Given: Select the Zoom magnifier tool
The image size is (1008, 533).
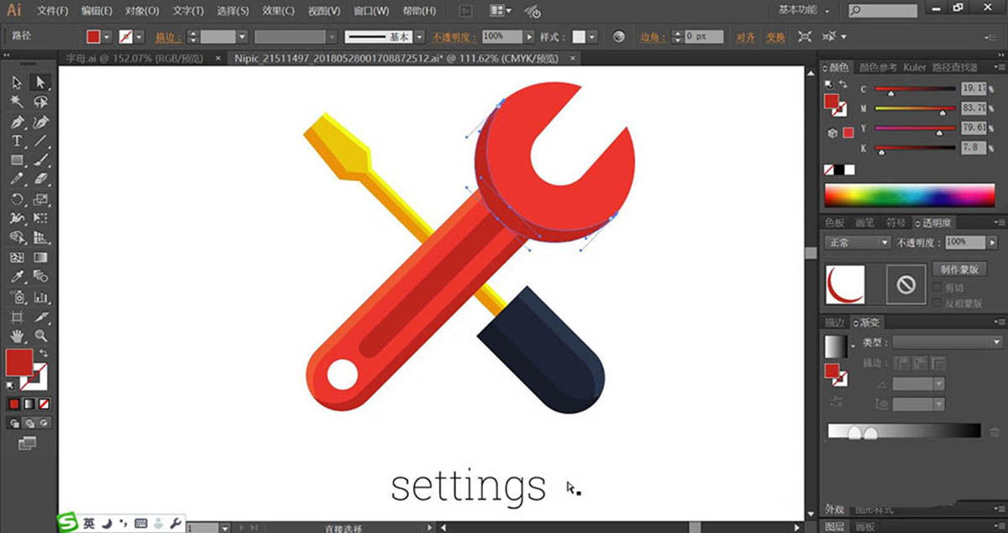Looking at the screenshot, I should click(39, 336).
